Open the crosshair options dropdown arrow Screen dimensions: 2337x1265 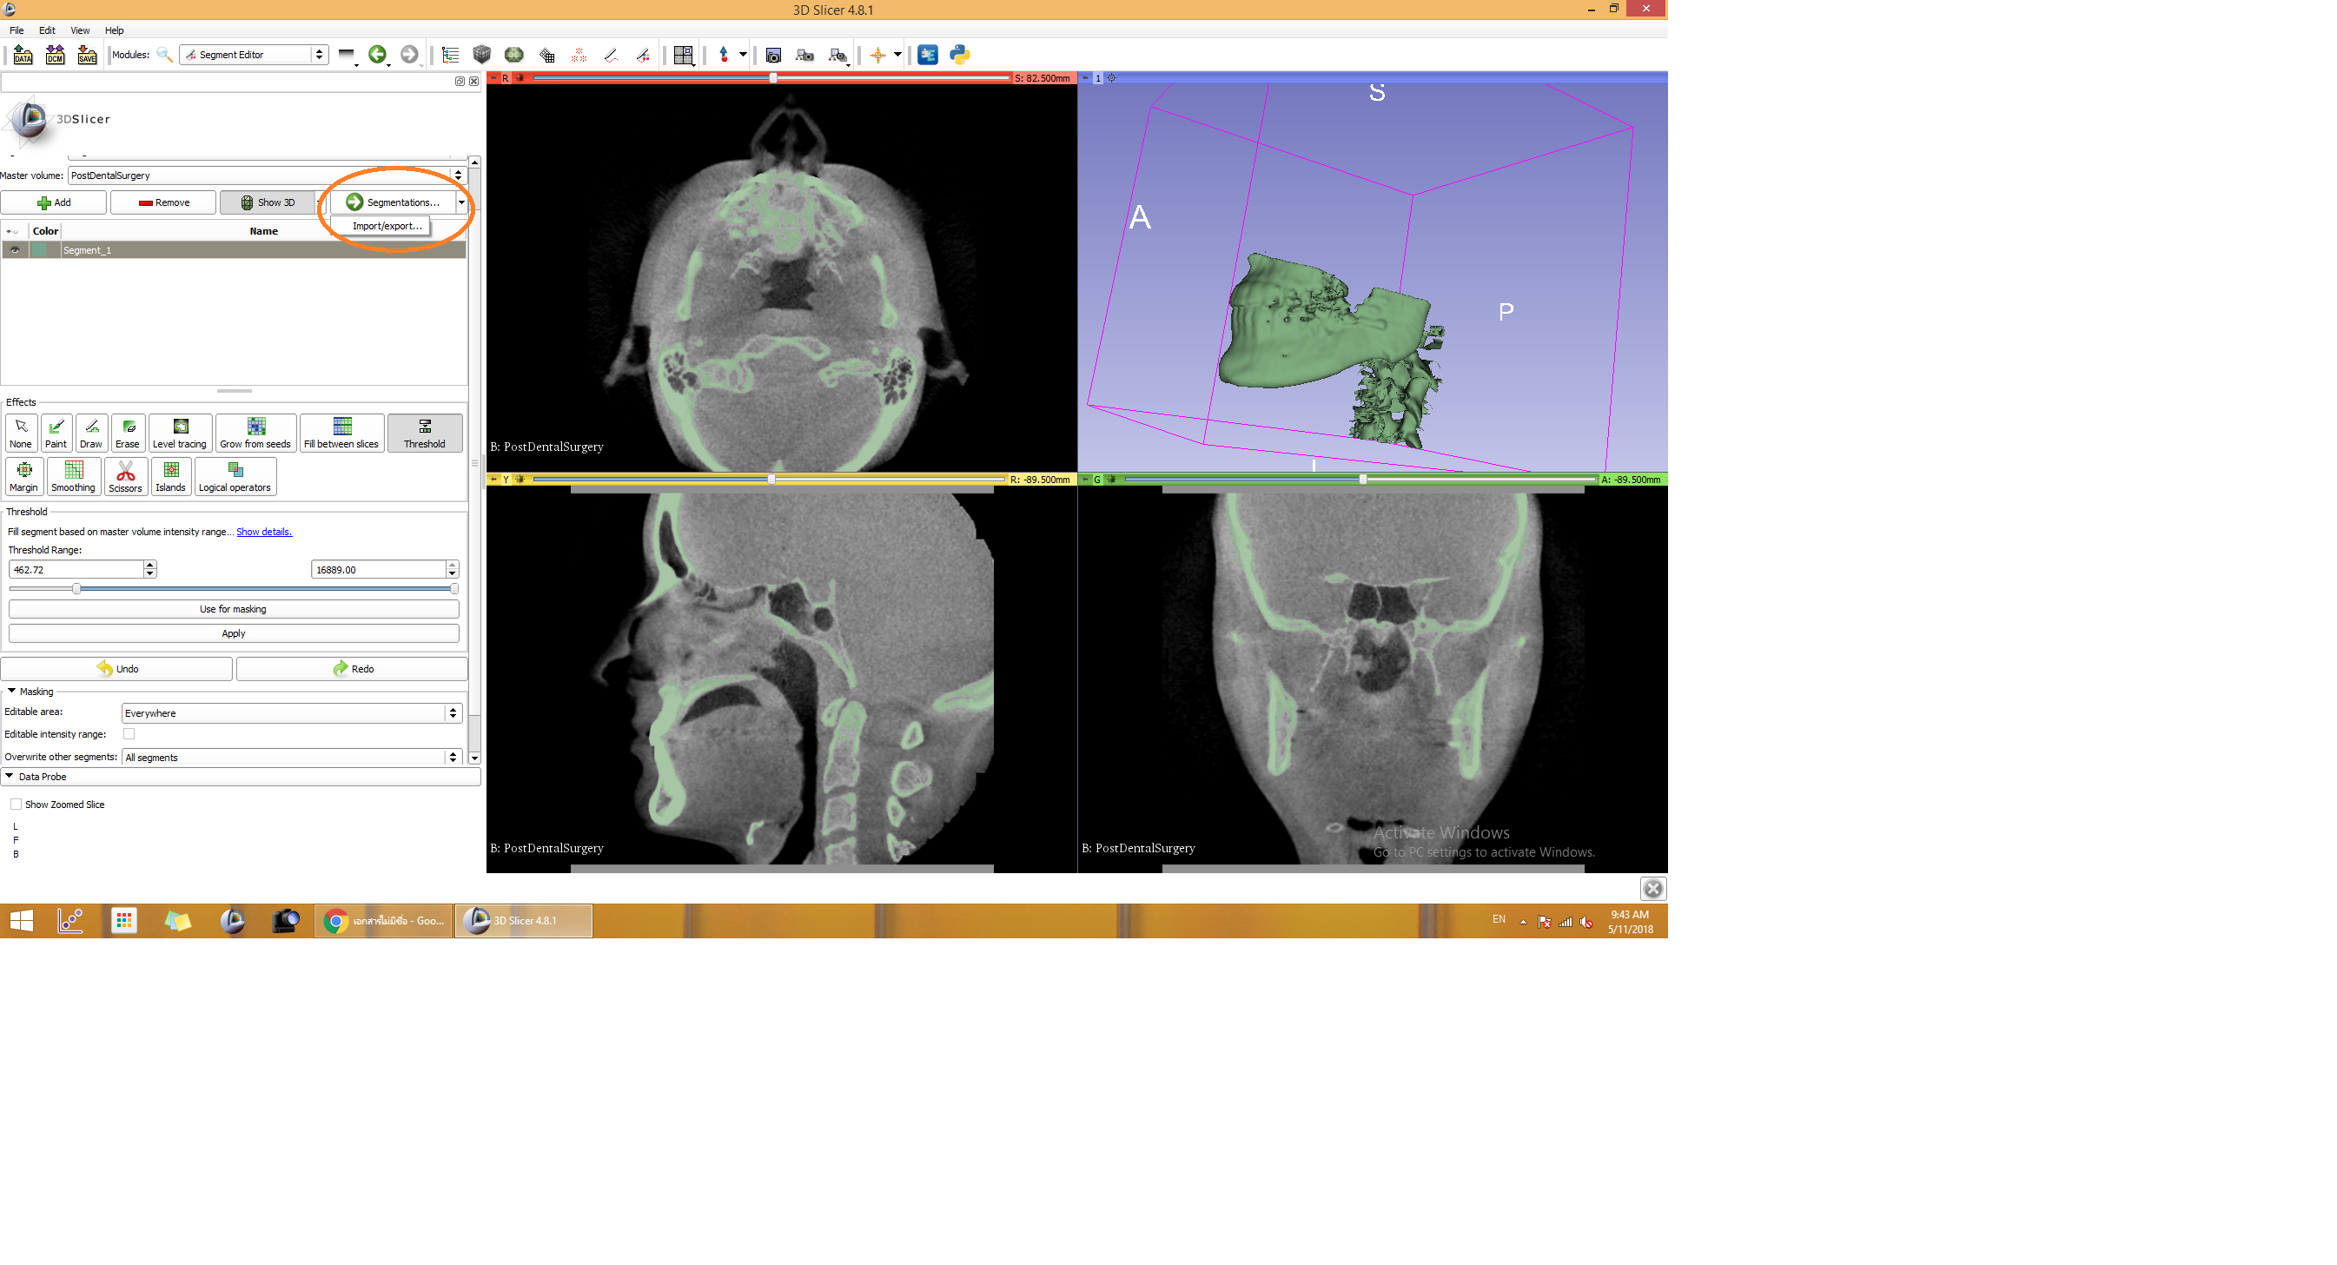[897, 55]
